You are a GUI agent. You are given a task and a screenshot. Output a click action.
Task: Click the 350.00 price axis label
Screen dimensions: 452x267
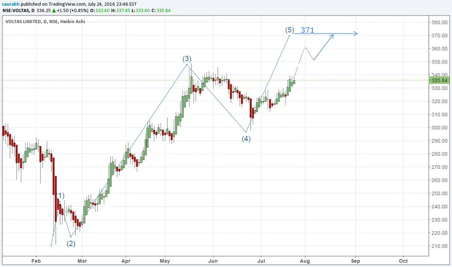[x=439, y=62]
